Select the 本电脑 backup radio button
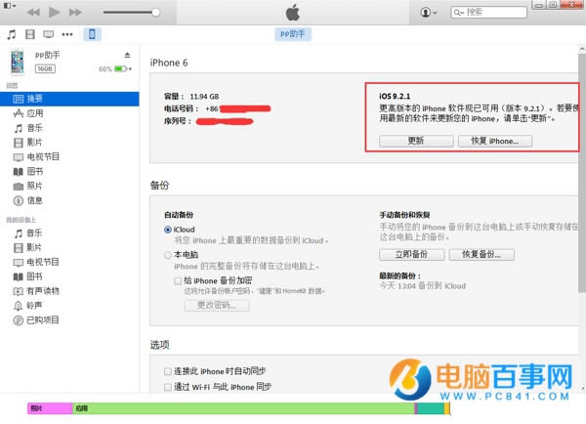Screen dimensions: 586x424 pos(168,255)
